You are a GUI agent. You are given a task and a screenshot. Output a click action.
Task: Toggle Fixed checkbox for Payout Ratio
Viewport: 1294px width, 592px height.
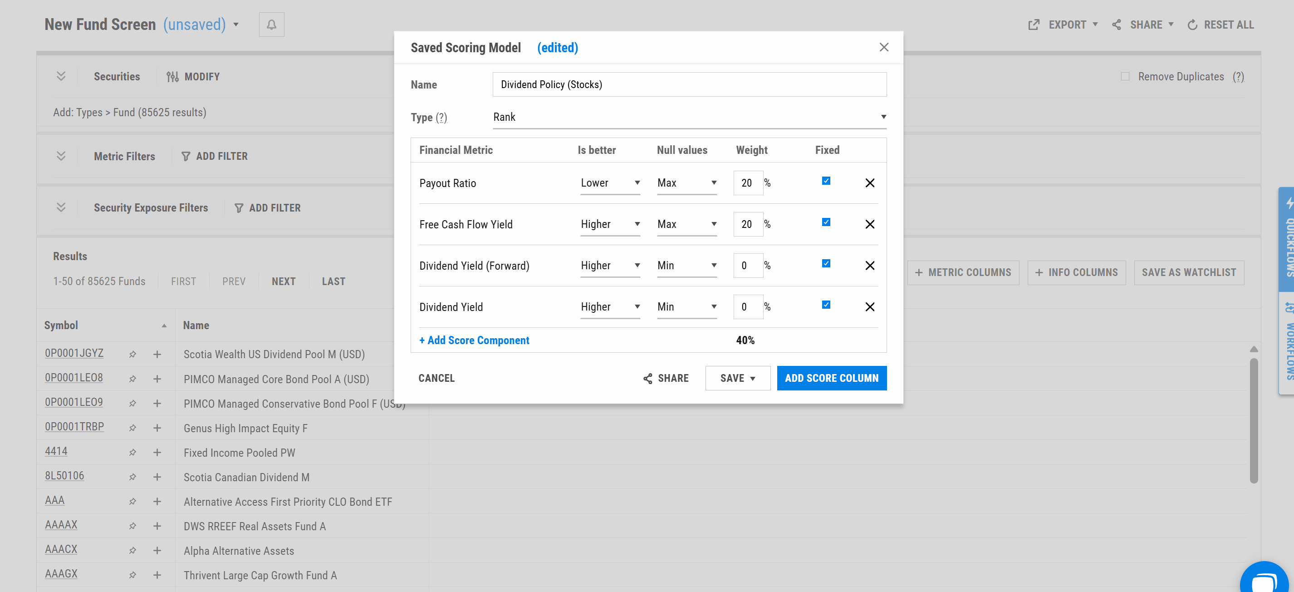tap(826, 181)
